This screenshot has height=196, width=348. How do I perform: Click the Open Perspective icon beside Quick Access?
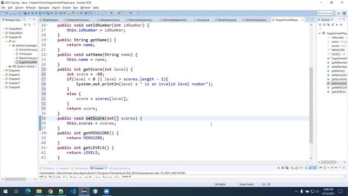[338, 13]
